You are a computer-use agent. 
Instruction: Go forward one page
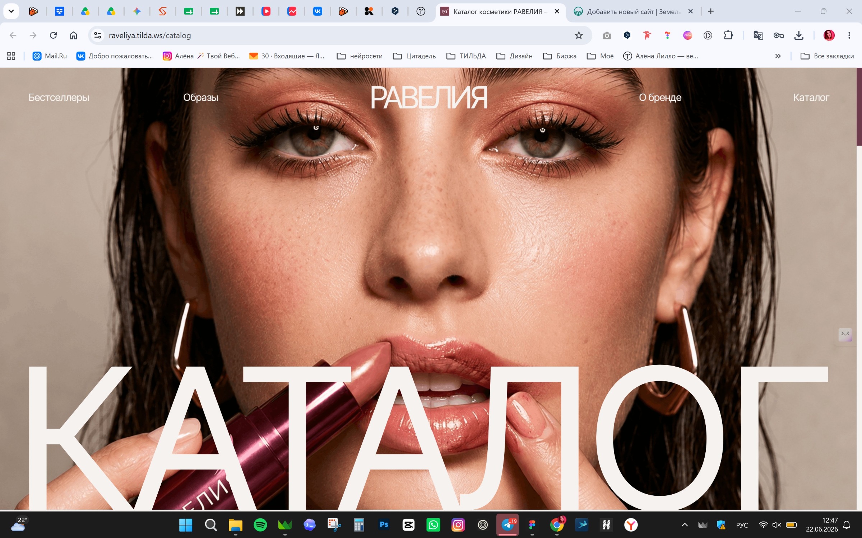click(33, 35)
